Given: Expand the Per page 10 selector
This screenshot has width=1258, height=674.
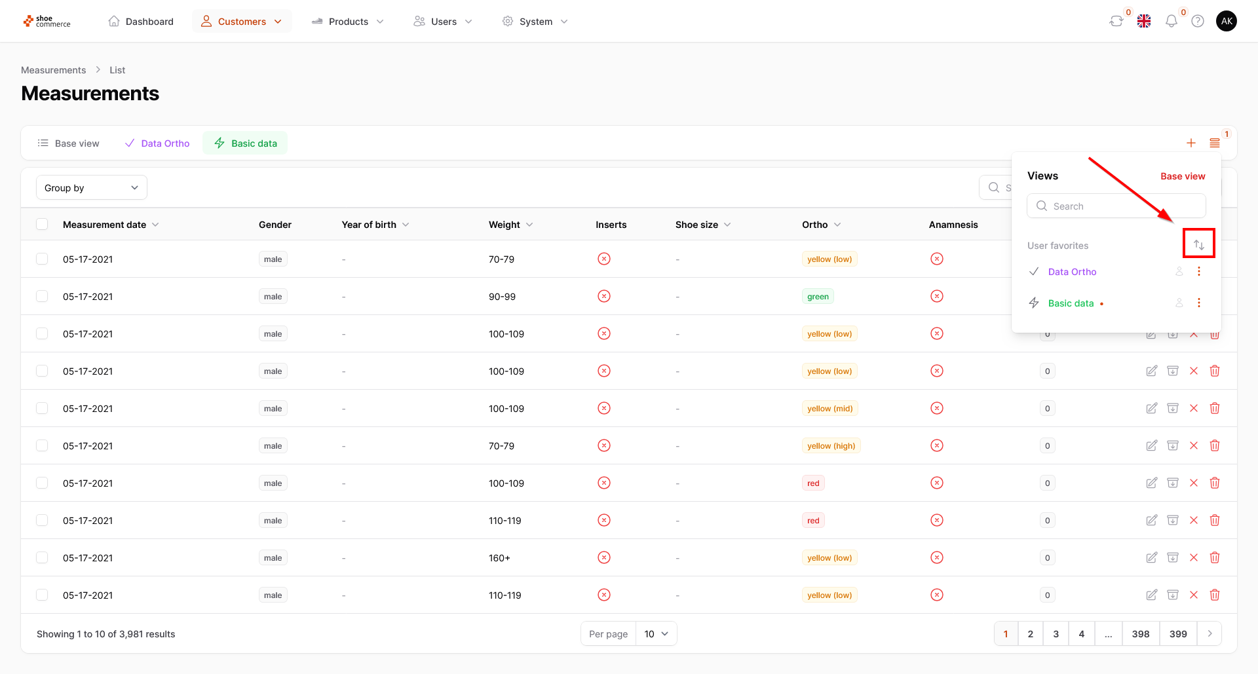Looking at the screenshot, I should [656, 633].
